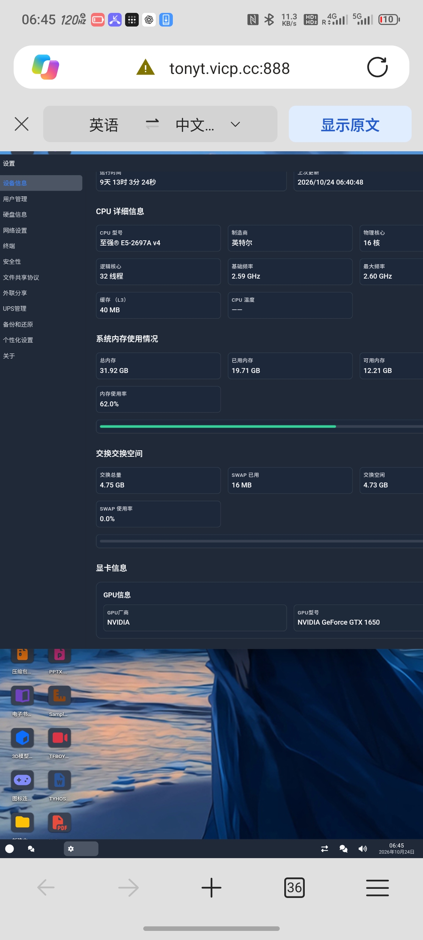The height and width of the screenshot is (940, 423).
Task: Click the settings gear taskbar item
Action: point(81,849)
